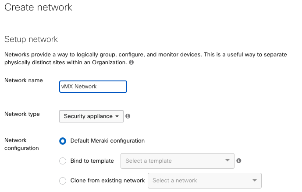
Task: Open Select a template dropdown
Action: coord(178,161)
